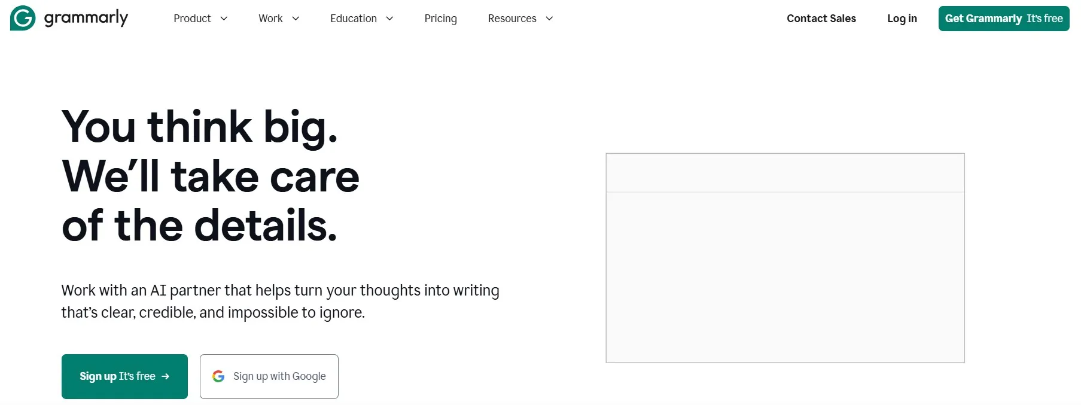The image size is (1081, 405).
Task: Click the Grammarly wordmark
Action: coord(86,19)
